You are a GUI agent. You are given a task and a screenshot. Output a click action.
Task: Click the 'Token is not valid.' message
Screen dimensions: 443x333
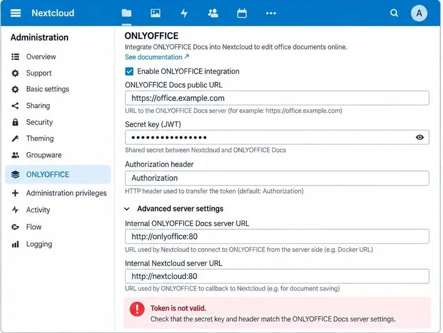(x=178, y=308)
